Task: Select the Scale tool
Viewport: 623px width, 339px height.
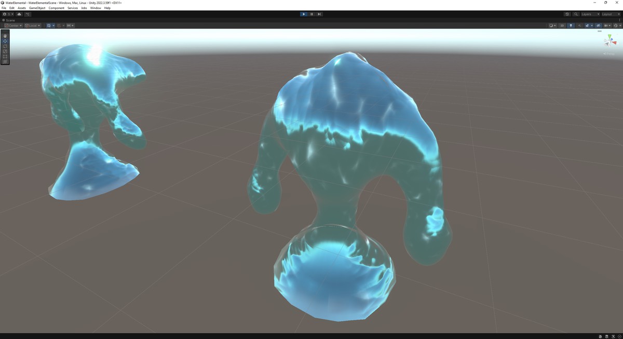Action: pyautogui.click(x=5, y=51)
